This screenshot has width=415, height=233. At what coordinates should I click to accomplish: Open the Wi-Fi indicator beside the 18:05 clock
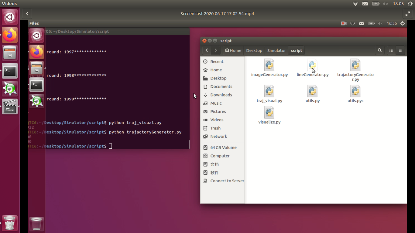click(355, 4)
